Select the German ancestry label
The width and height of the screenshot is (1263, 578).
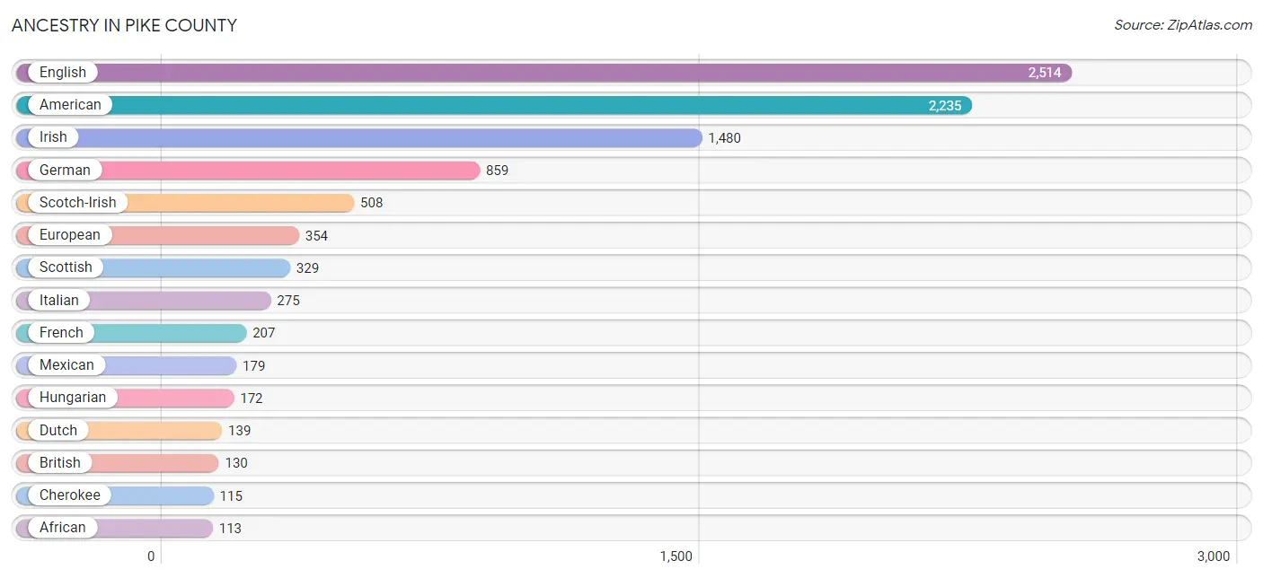(65, 170)
